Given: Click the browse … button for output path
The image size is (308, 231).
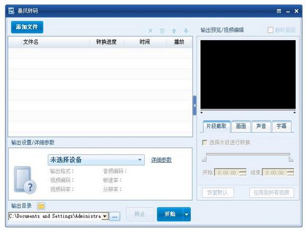Looking at the screenshot, I should click(115, 216).
